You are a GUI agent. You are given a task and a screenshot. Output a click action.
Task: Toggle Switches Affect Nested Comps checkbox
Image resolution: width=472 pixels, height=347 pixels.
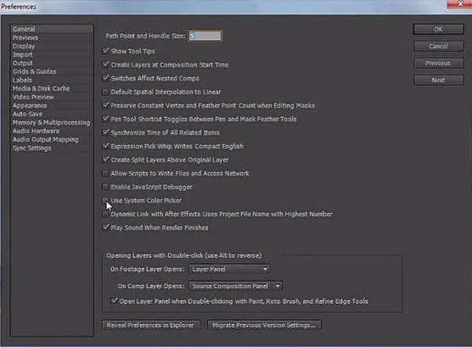pos(105,78)
